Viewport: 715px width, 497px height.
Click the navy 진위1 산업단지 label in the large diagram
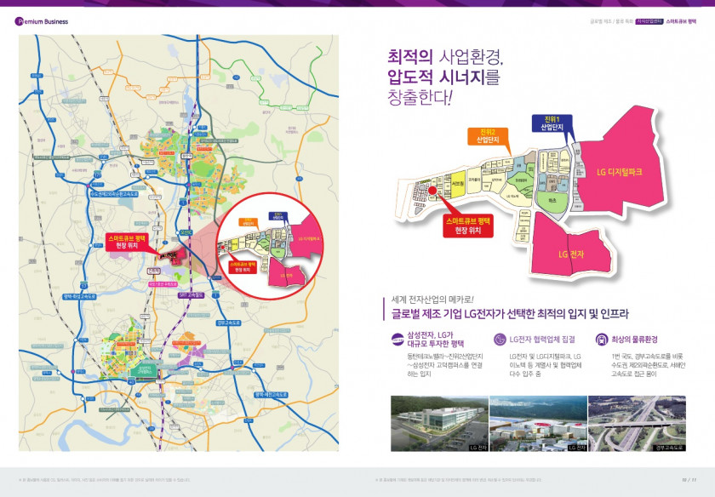[552, 123]
